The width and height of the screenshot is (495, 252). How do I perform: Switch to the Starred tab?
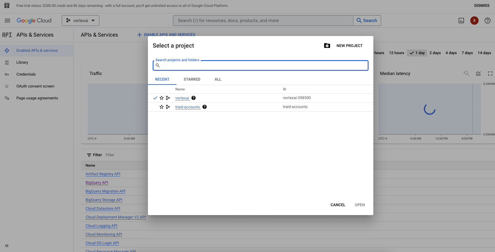[192, 79]
